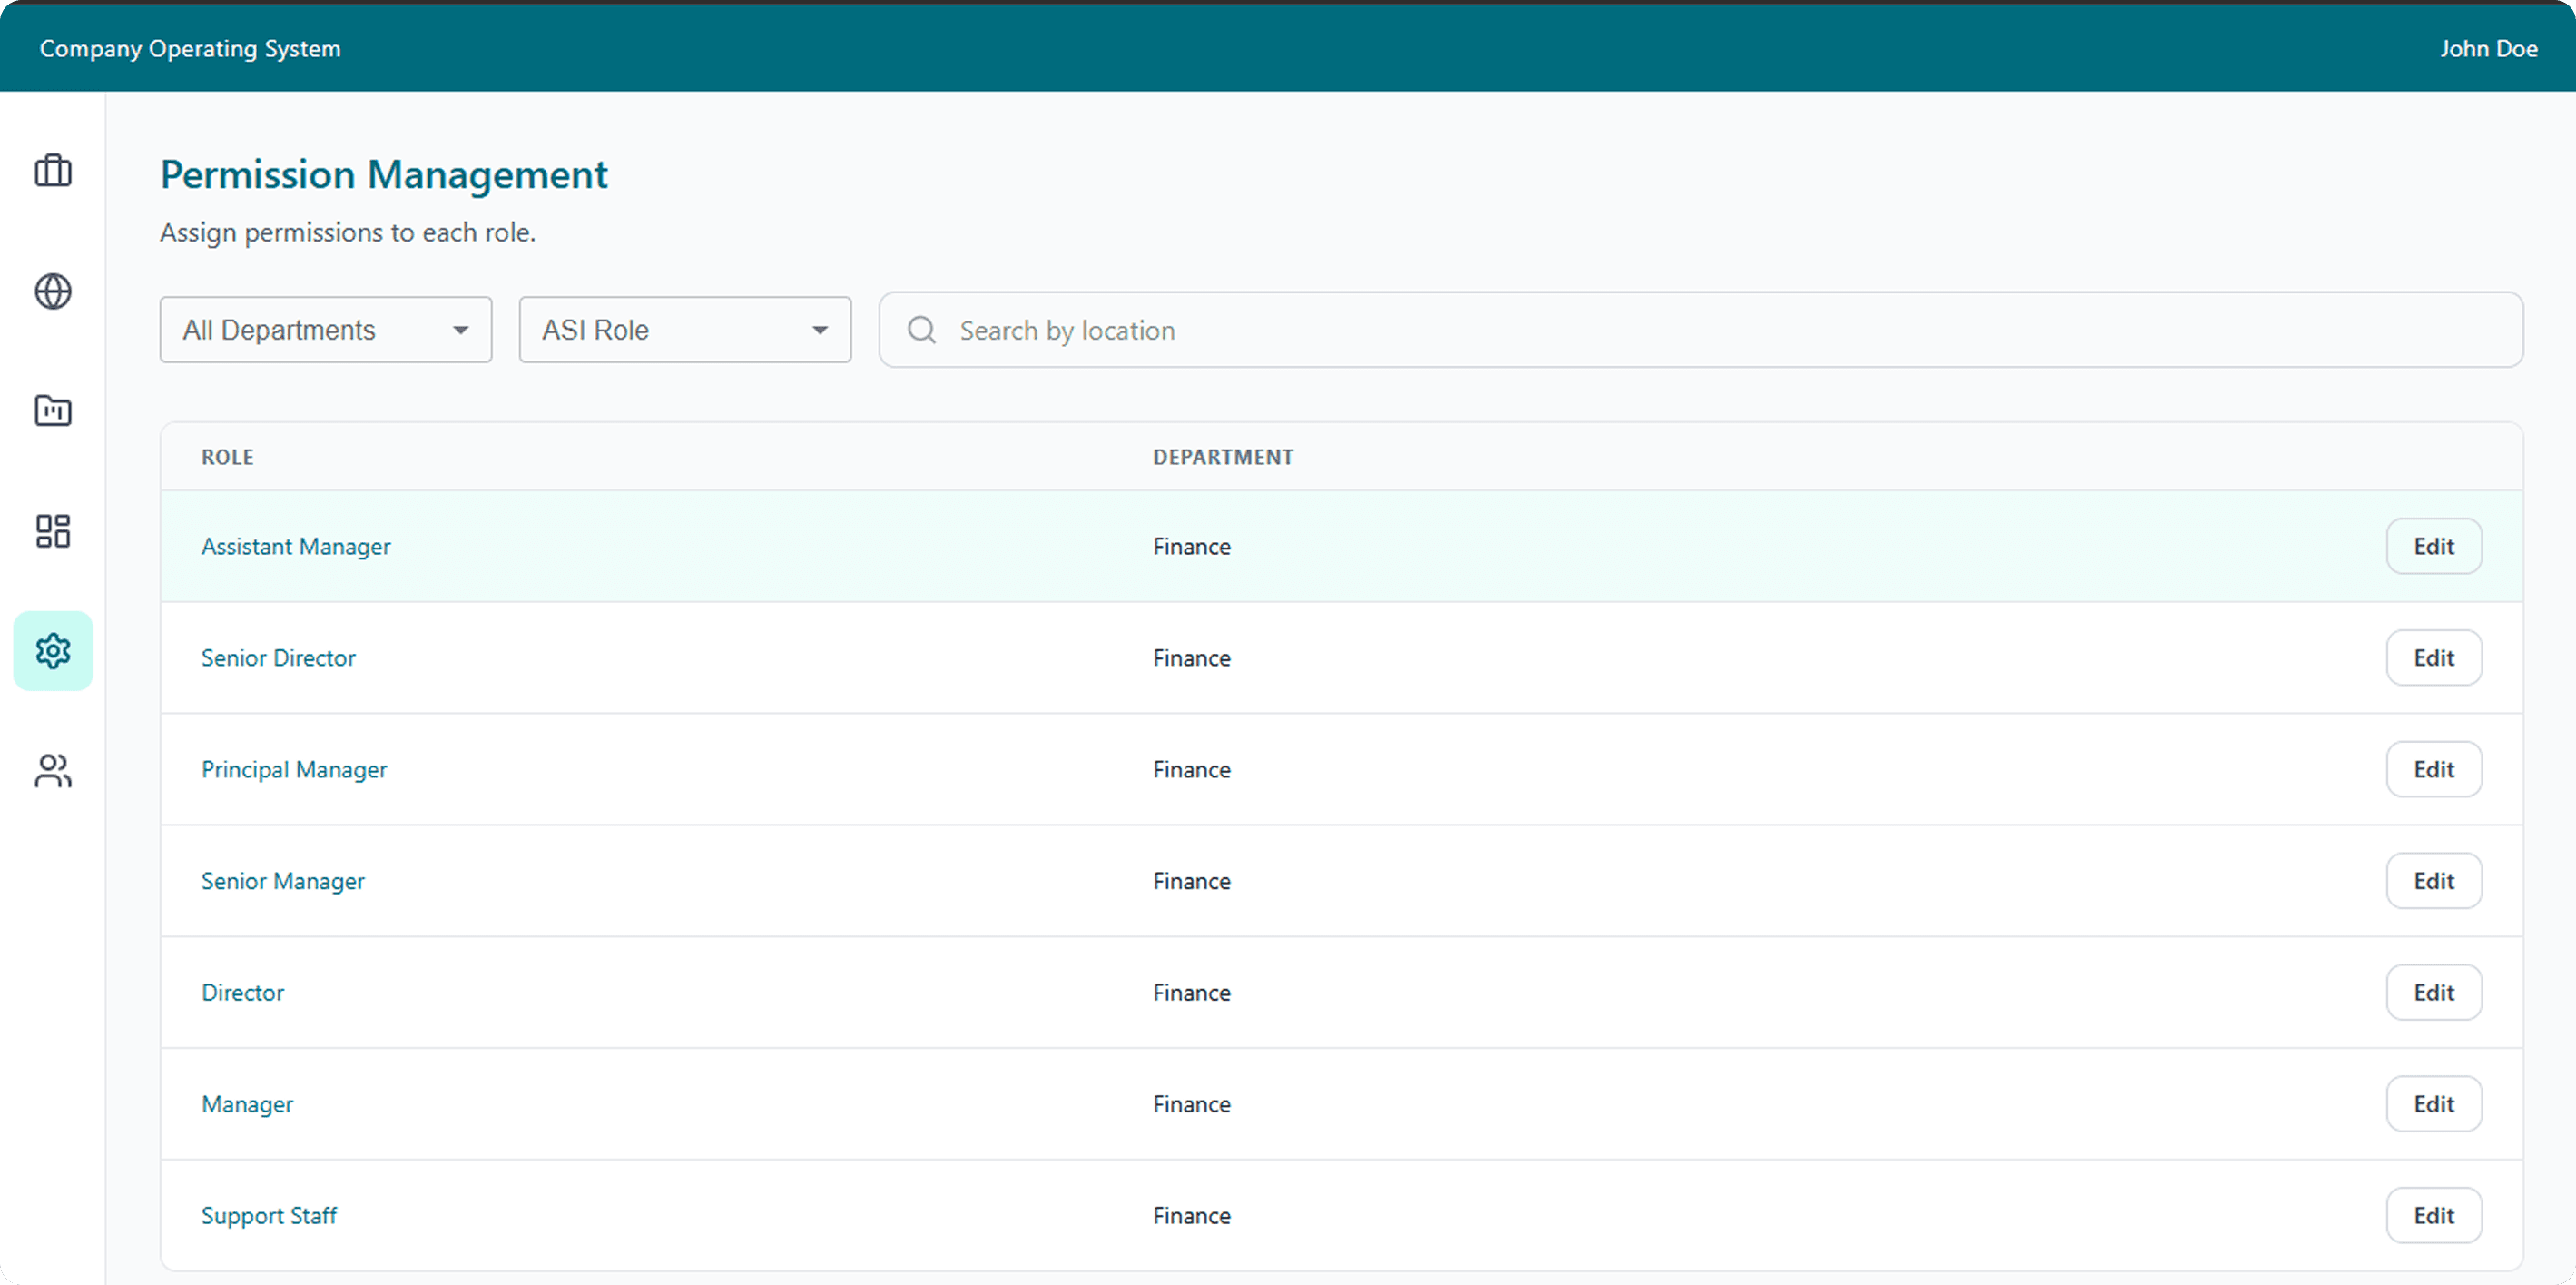This screenshot has height=1285, width=2576.
Task: Click the DEPARTMENT column header
Action: pyautogui.click(x=1223, y=458)
